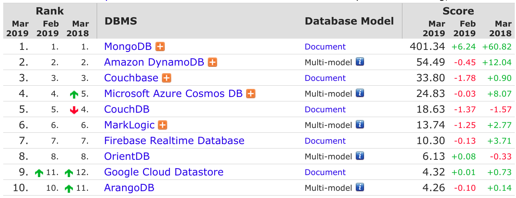Click the Score column header
Viewport: 516px width, 198px height.
click(x=458, y=11)
